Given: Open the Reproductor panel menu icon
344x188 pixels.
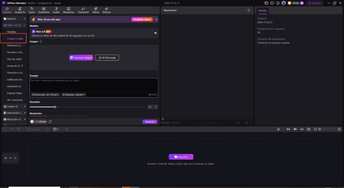Looking at the screenshot, I should 249,10.
